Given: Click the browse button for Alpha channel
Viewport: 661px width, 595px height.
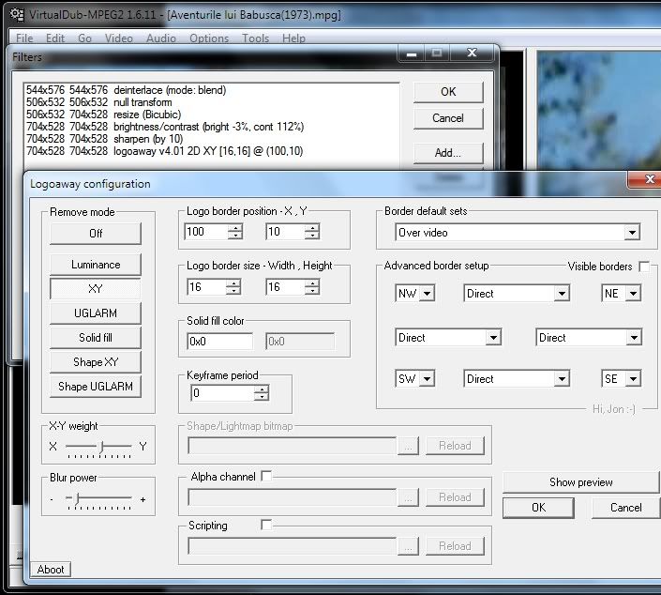Looking at the screenshot, I should tap(407, 497).
